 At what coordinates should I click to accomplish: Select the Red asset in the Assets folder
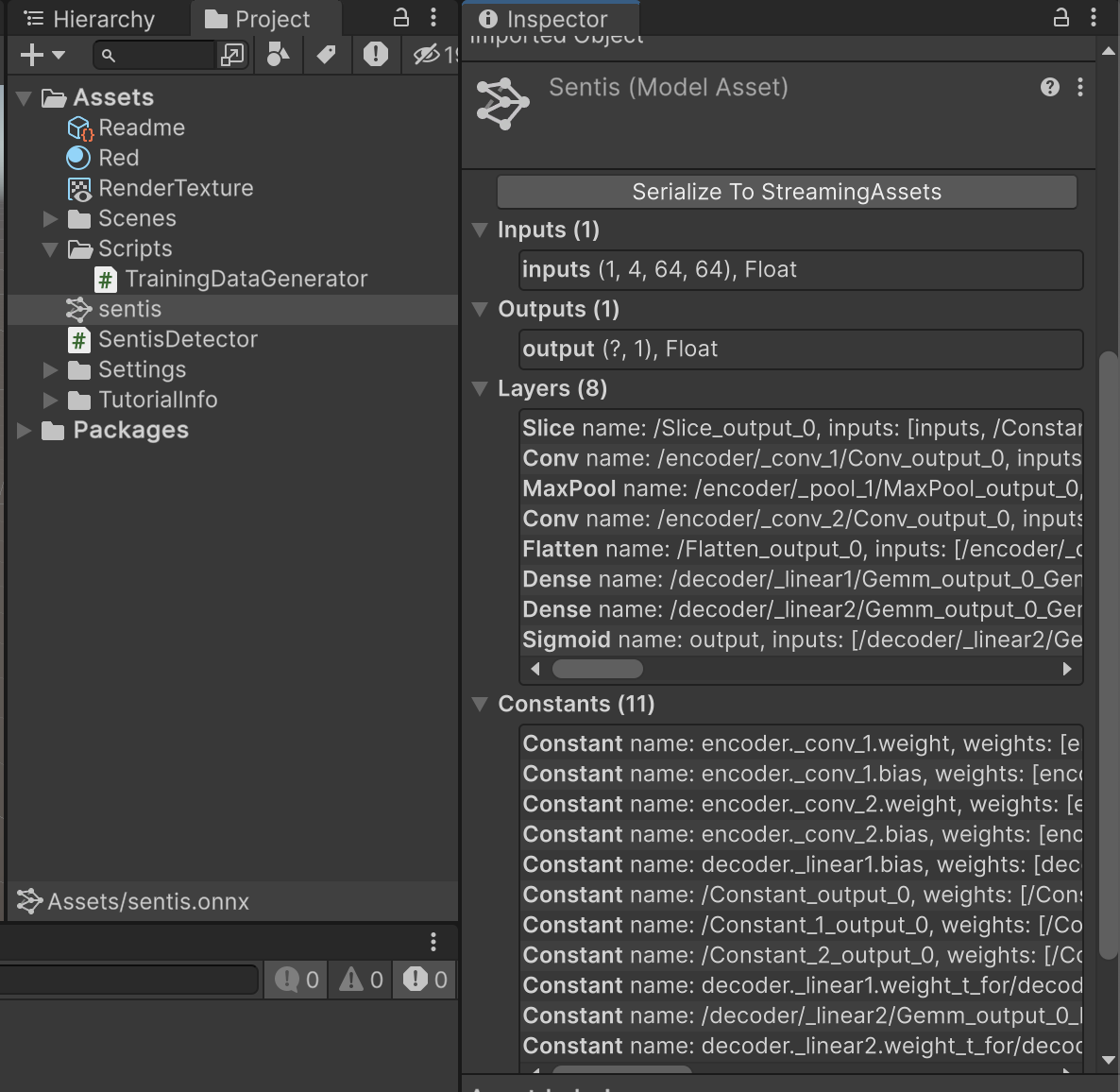tap(116, 158)
